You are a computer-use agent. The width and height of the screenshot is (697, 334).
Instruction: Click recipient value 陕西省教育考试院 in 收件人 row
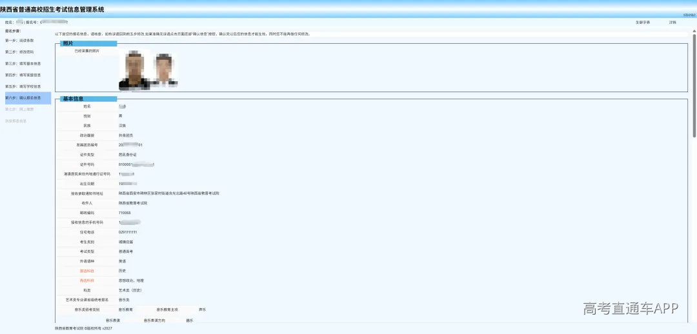point(133,203)
